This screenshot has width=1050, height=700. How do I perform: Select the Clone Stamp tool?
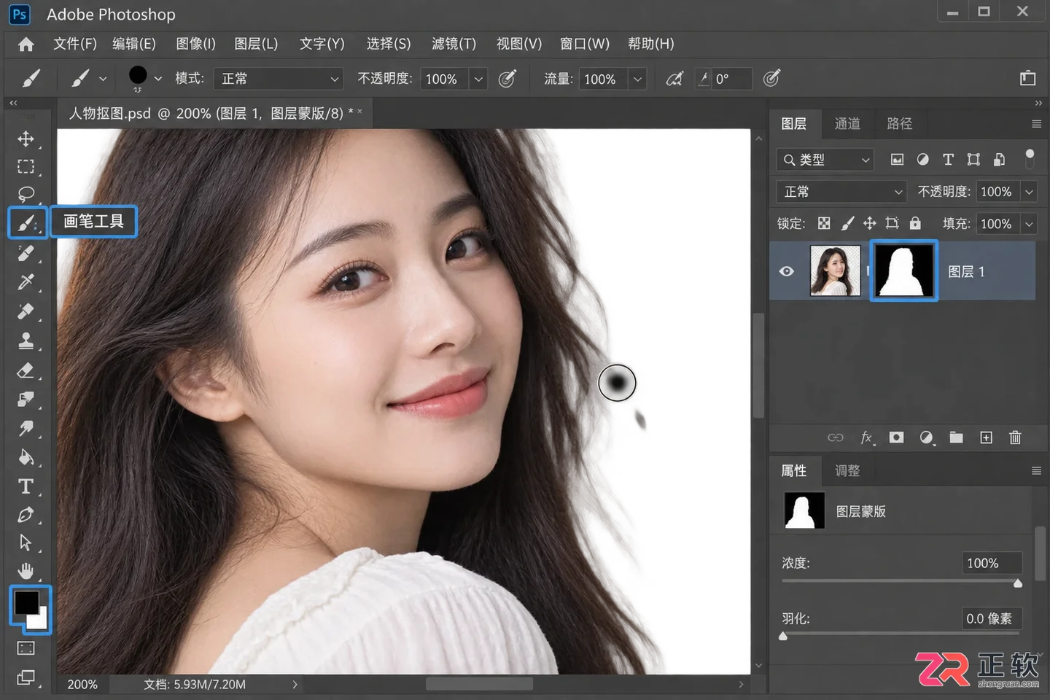click(x=26, y=341)
